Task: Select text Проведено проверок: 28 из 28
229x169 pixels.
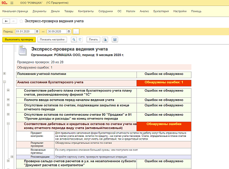Action: [40, 62]
